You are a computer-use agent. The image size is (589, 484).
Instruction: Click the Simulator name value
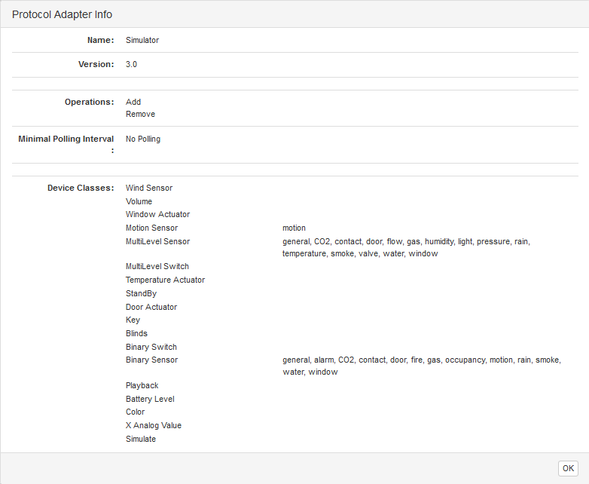142,40
